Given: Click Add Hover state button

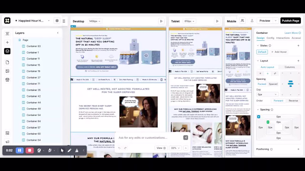Looking at the screenshot, I should tap(279, 52).
